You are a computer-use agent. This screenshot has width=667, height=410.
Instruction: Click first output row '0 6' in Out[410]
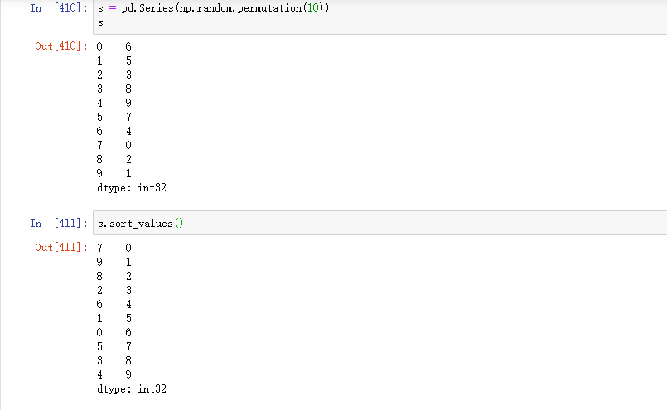(114, 46)
